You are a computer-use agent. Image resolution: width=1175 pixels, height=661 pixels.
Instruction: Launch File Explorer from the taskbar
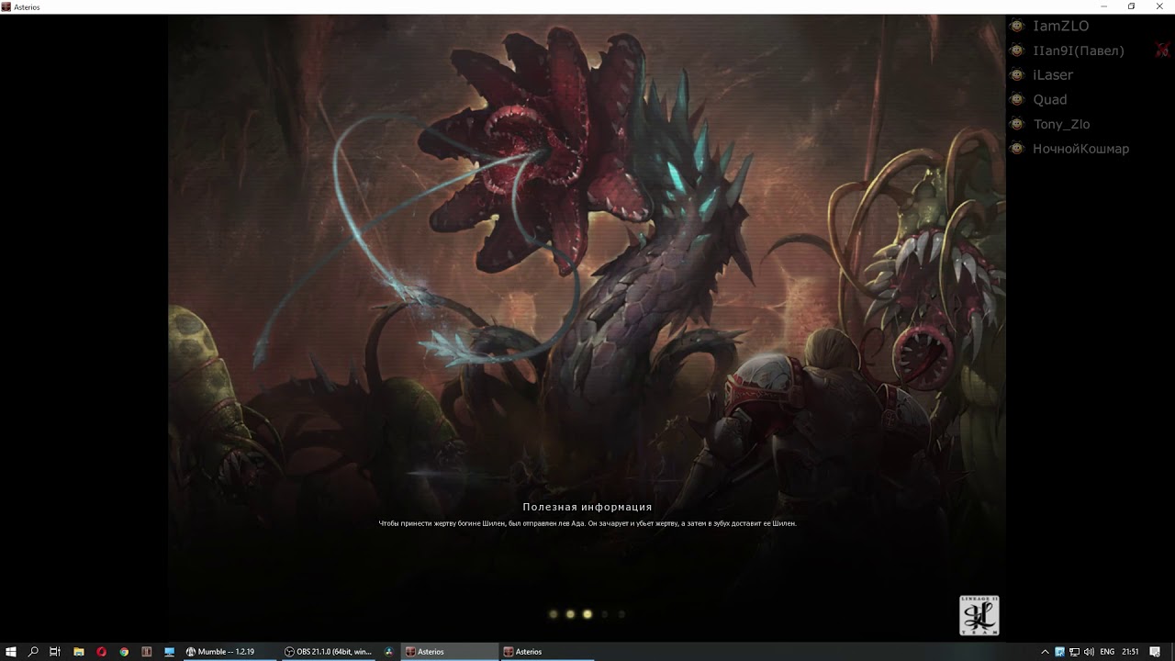pos(79,652)
